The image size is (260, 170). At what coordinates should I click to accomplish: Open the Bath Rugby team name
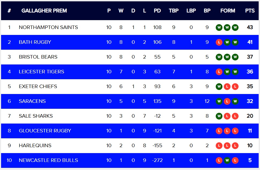point(35,42)
